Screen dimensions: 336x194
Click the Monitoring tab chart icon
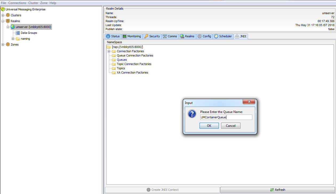click(x=124, y=36)
